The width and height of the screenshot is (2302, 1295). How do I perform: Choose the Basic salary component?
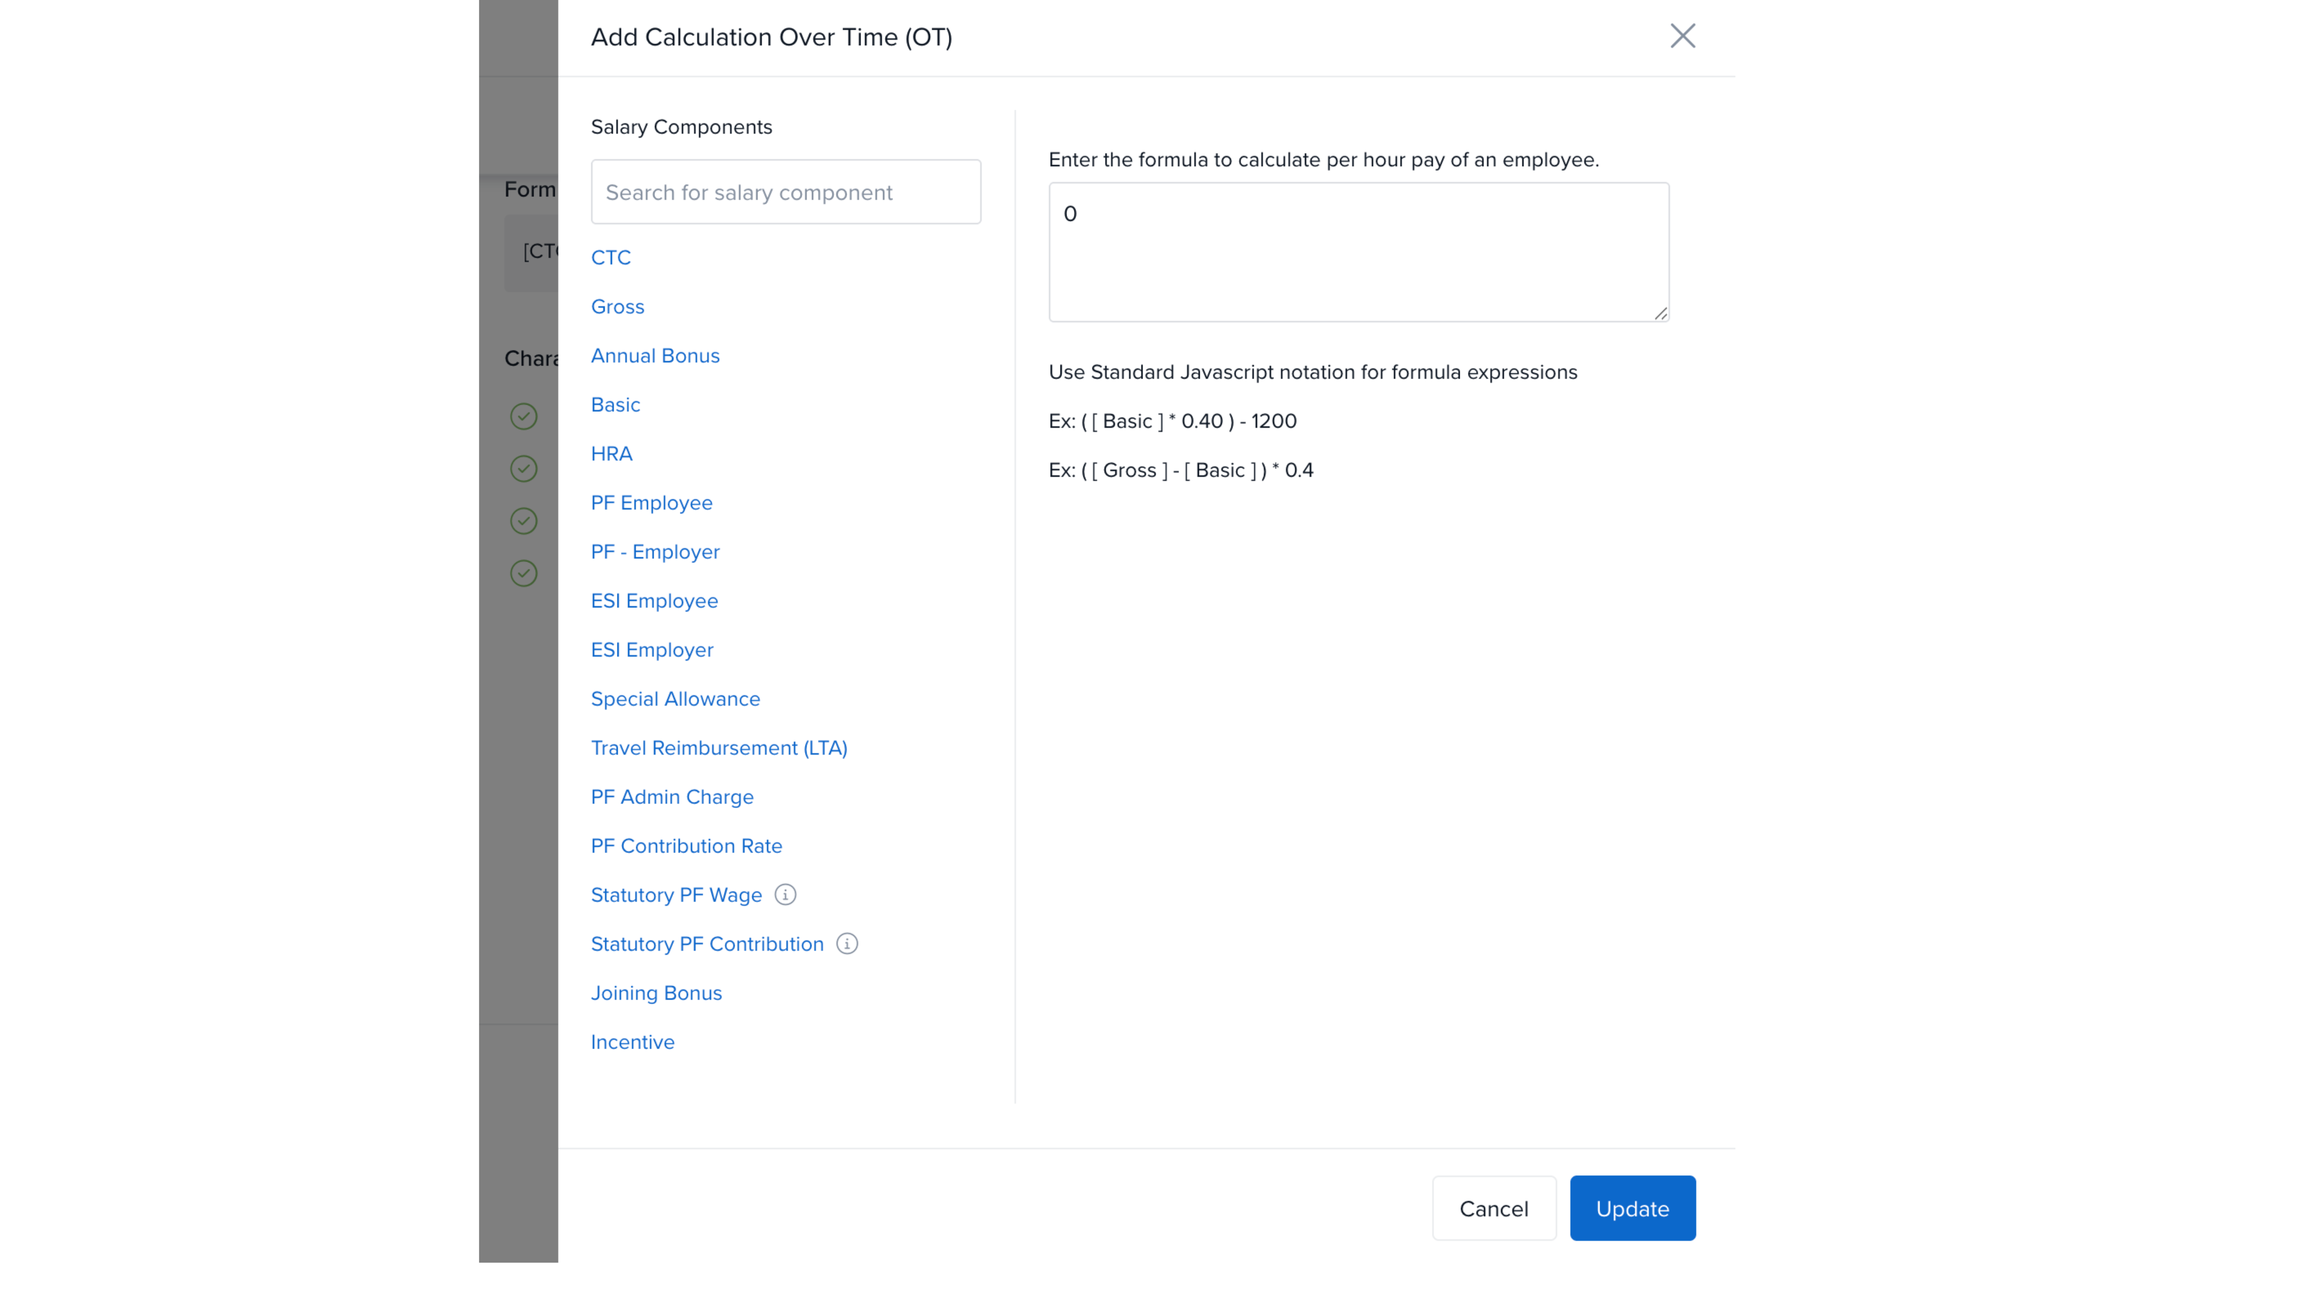pos(615,405)
